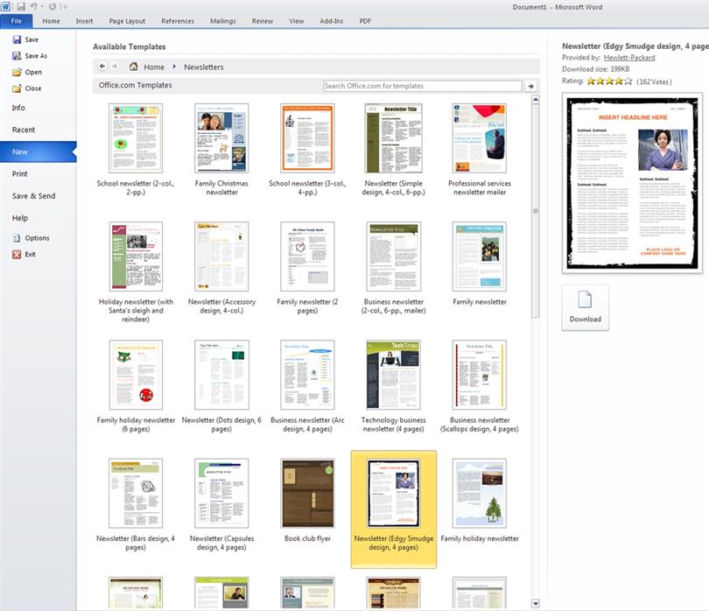Open the PDF tab
Image resolution: width=709 pixels, height=611 pixels.
point(365,21)
